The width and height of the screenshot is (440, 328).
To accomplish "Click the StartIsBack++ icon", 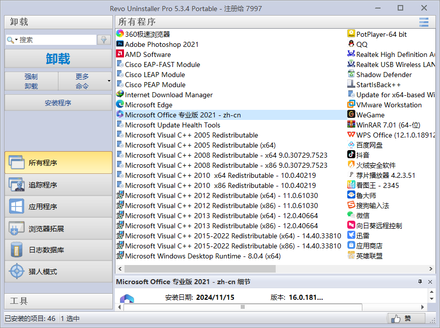I will [351, 84].
